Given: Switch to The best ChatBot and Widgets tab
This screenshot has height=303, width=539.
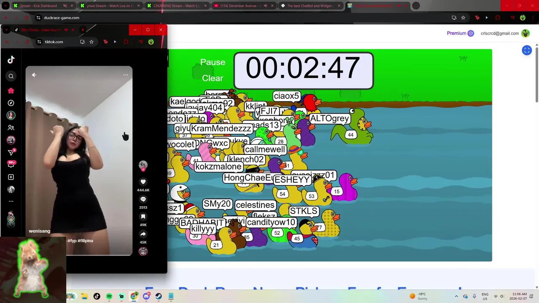Looking at the screenshot, I should (311, 6).
